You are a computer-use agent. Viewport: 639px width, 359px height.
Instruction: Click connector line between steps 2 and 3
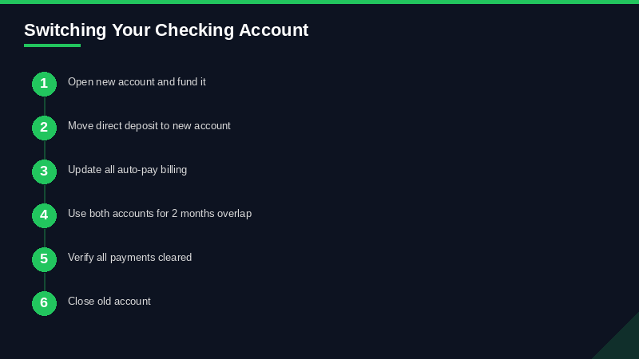45,150
